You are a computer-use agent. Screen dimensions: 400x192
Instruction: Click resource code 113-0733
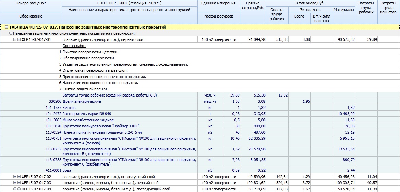54,160
